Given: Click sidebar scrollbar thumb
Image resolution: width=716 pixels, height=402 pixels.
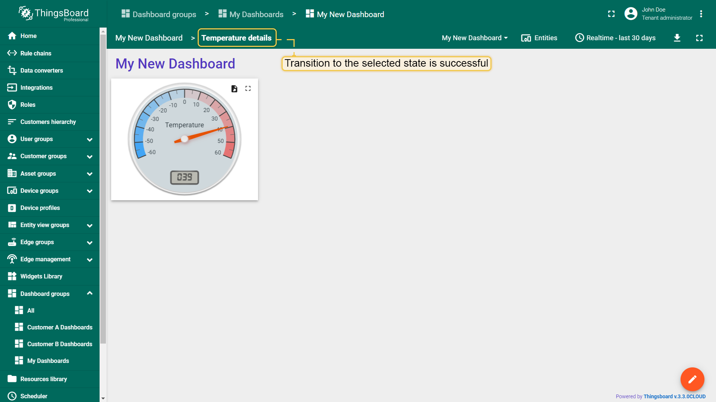Looking at the screenshot, I should click(103, 189).
